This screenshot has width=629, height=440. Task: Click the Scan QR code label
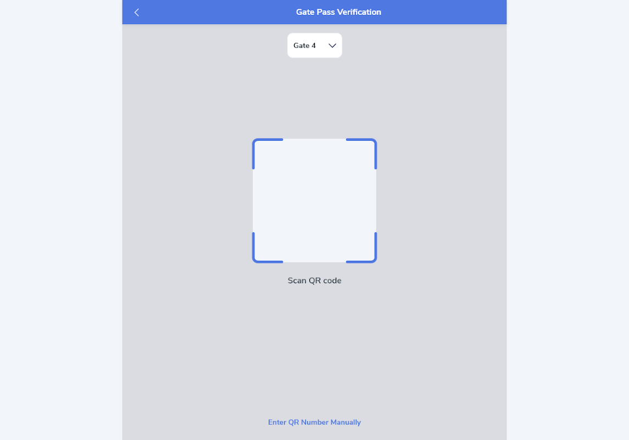(314, 280)
